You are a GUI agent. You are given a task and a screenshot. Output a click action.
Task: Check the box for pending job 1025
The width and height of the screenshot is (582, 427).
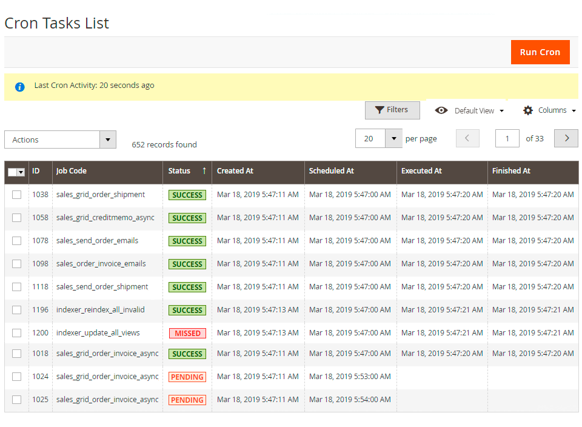(x=17, y=400)
